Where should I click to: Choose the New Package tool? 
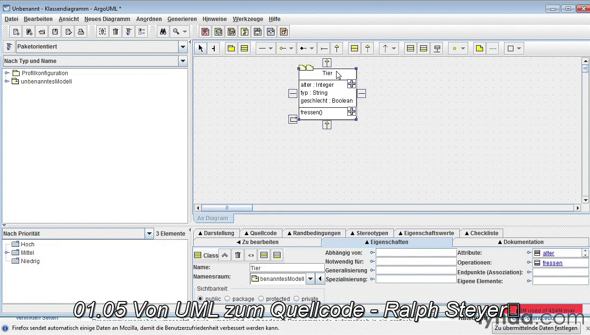[231, 48]
